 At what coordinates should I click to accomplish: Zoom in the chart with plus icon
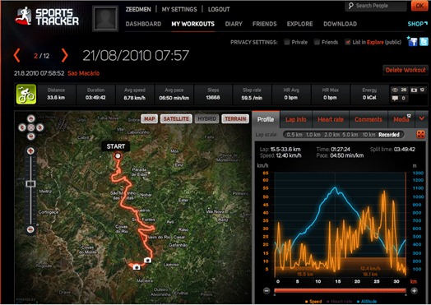pyautogui.click(x=415, y=291)
